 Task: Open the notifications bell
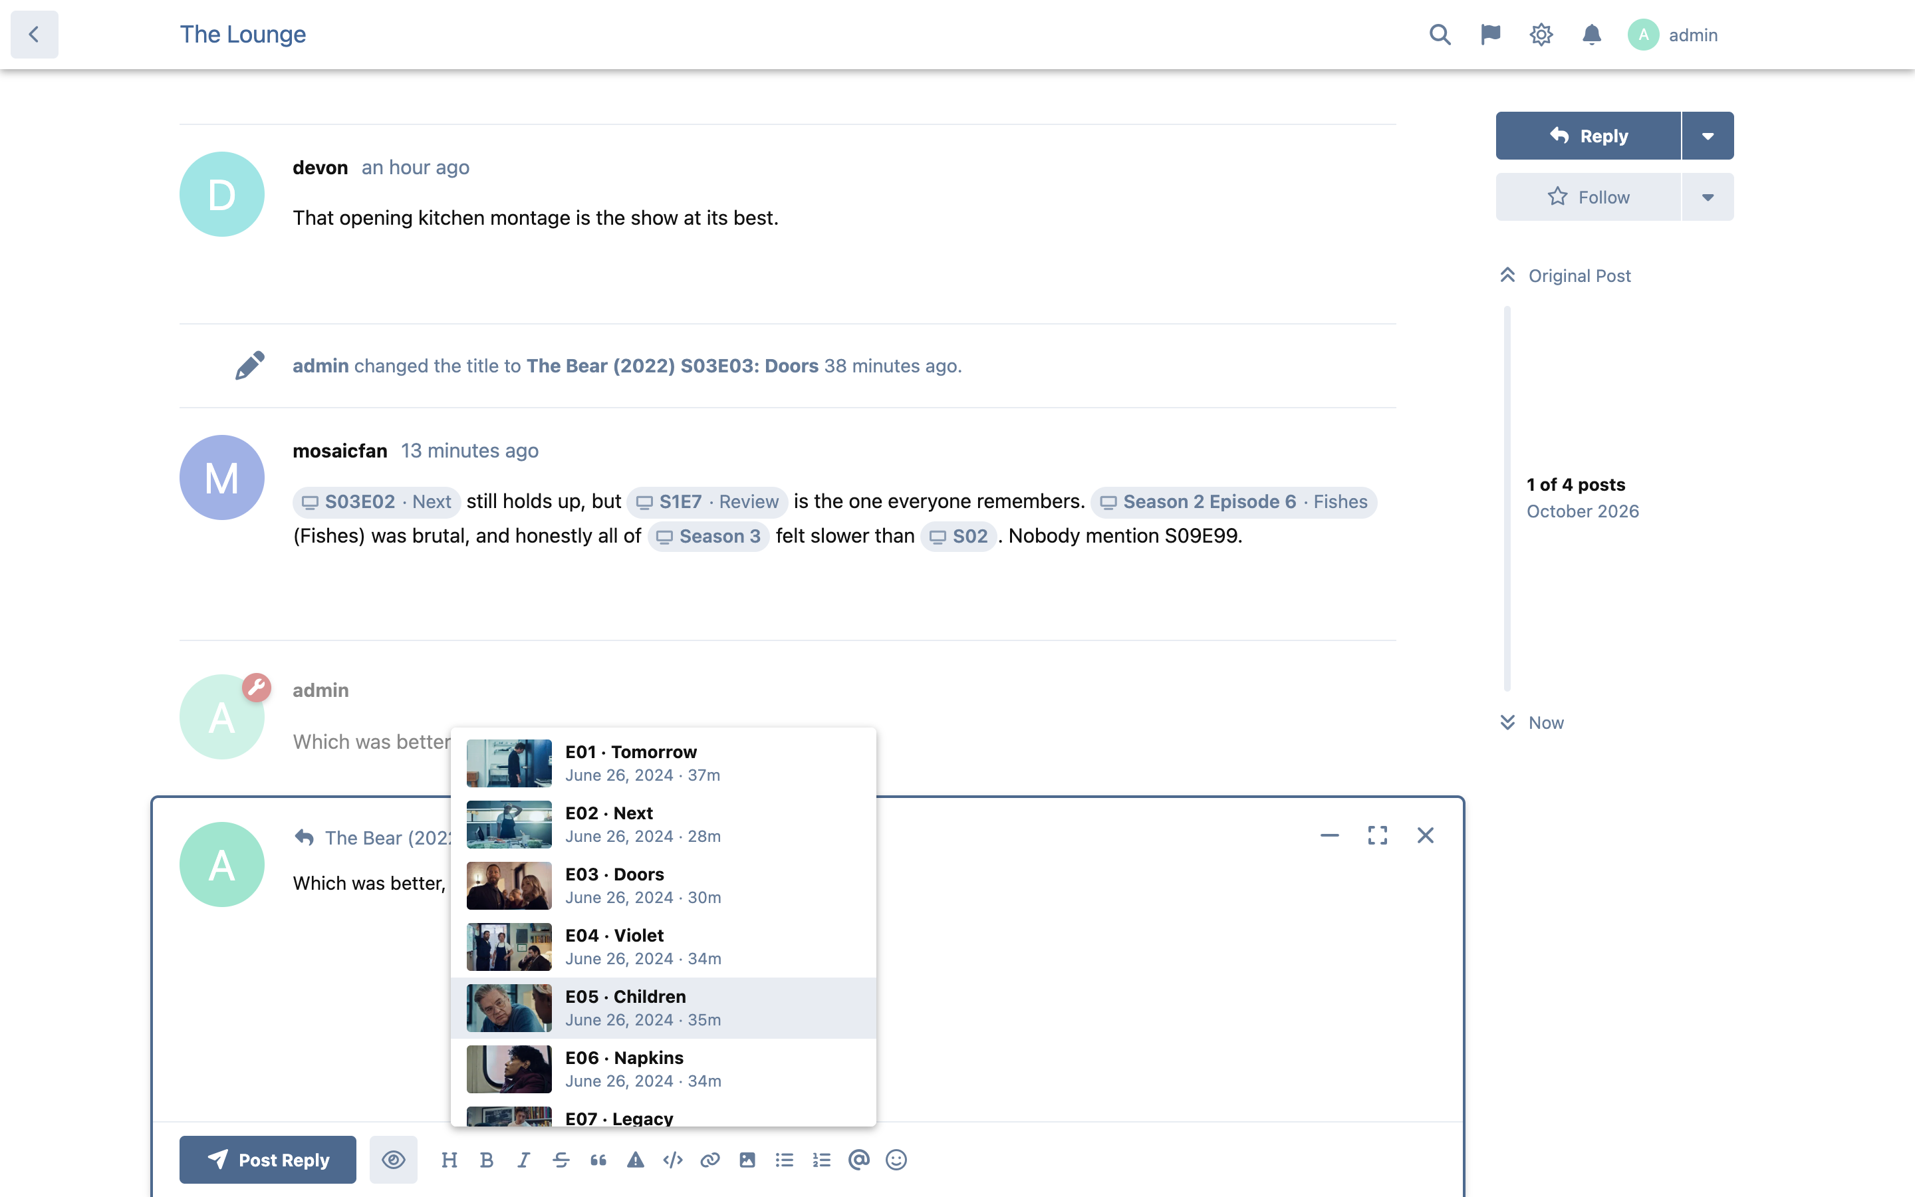tap(1591, 35)
